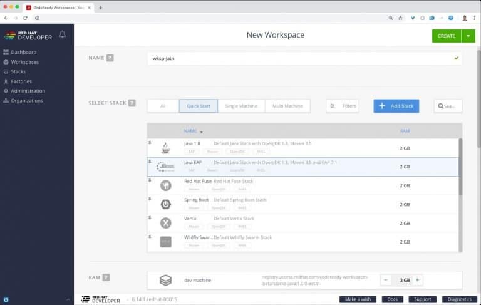Decrease dev-machine RAM with minus button
This screenshot has height=305, width=481.
click(x=386, y=280)
